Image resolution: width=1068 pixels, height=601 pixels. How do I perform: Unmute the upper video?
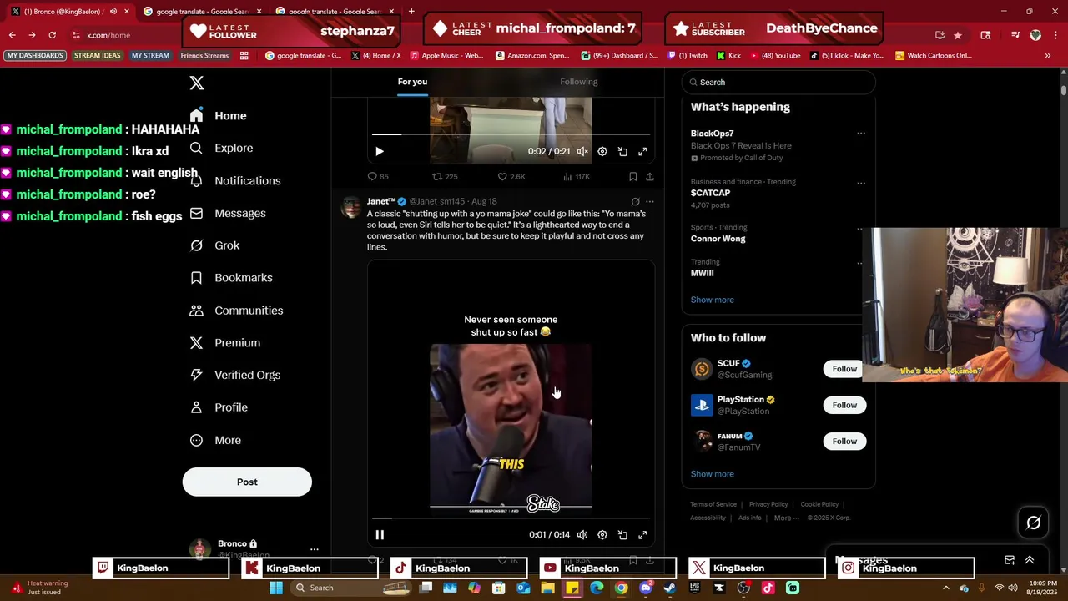click(582, 151)
